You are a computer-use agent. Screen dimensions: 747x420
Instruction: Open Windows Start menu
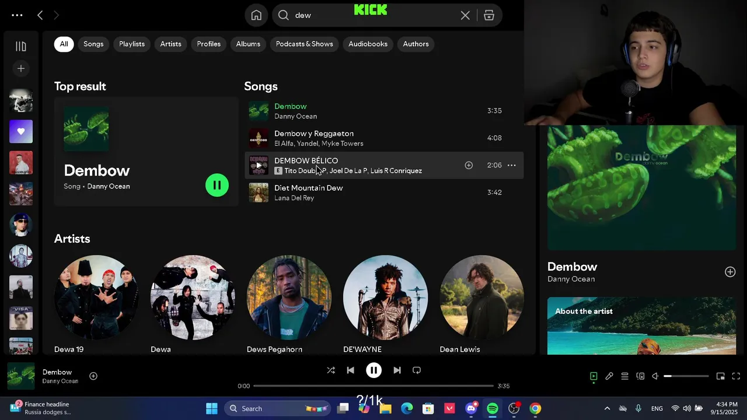pyautogui.click(x=211, y=408)
